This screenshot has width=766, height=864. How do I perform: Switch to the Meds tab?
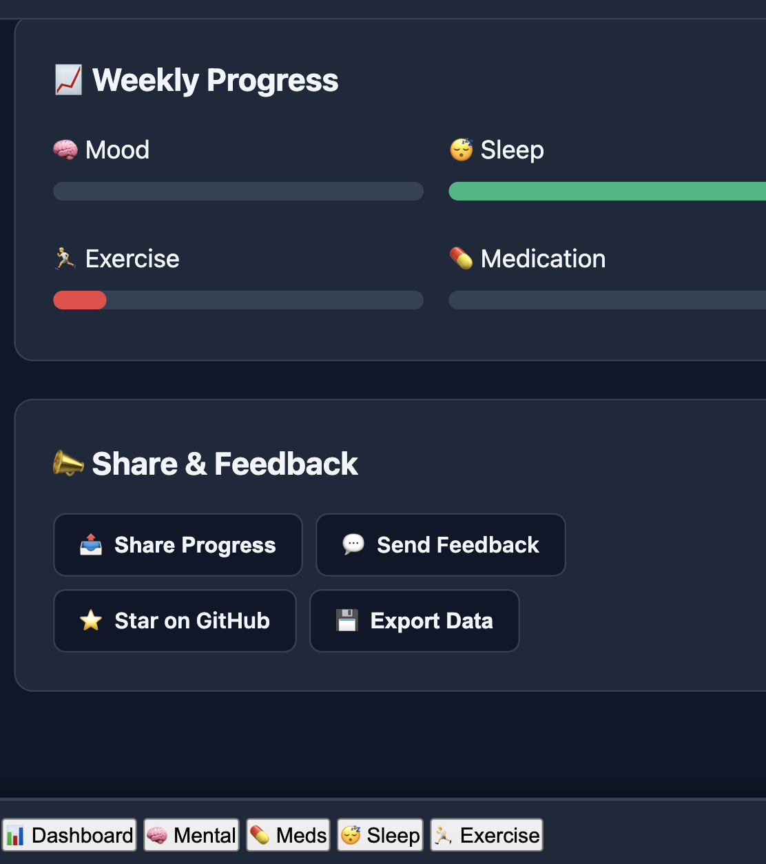[287, 835]
